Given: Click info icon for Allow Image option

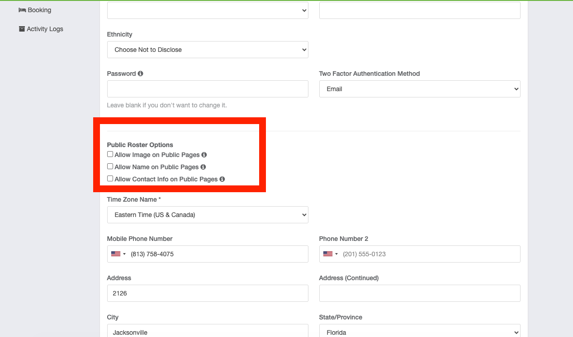Looking at the screenshot, I should click(204, 155).
